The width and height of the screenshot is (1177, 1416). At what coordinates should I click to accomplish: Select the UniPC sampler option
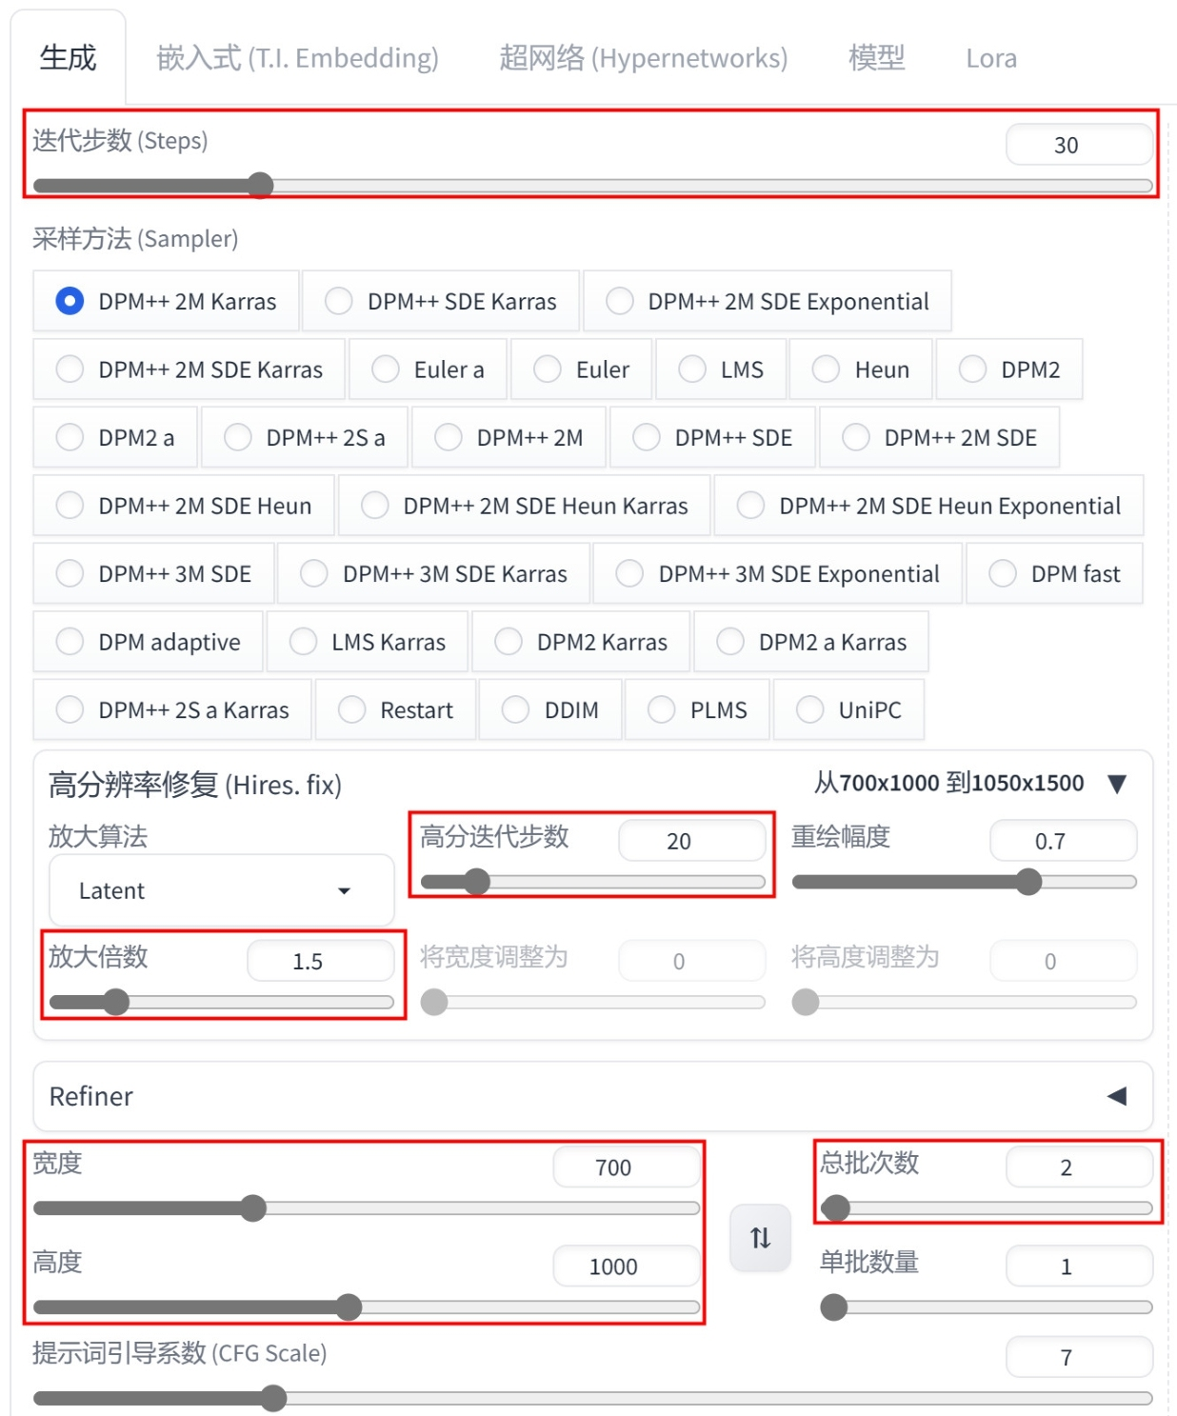pyautogui.click(x=848, y=710)
